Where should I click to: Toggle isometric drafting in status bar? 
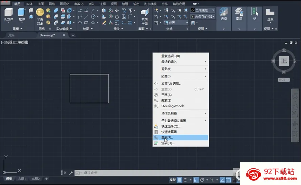click(212, 180)
